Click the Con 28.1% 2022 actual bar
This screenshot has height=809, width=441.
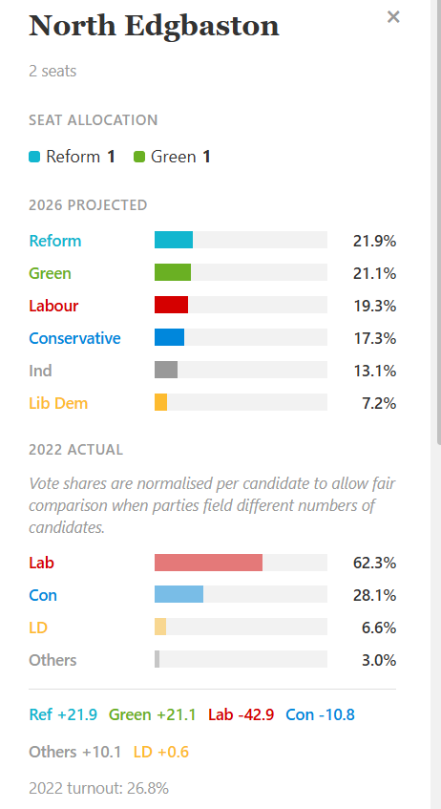pyautogui.click(x=179, y=594)
